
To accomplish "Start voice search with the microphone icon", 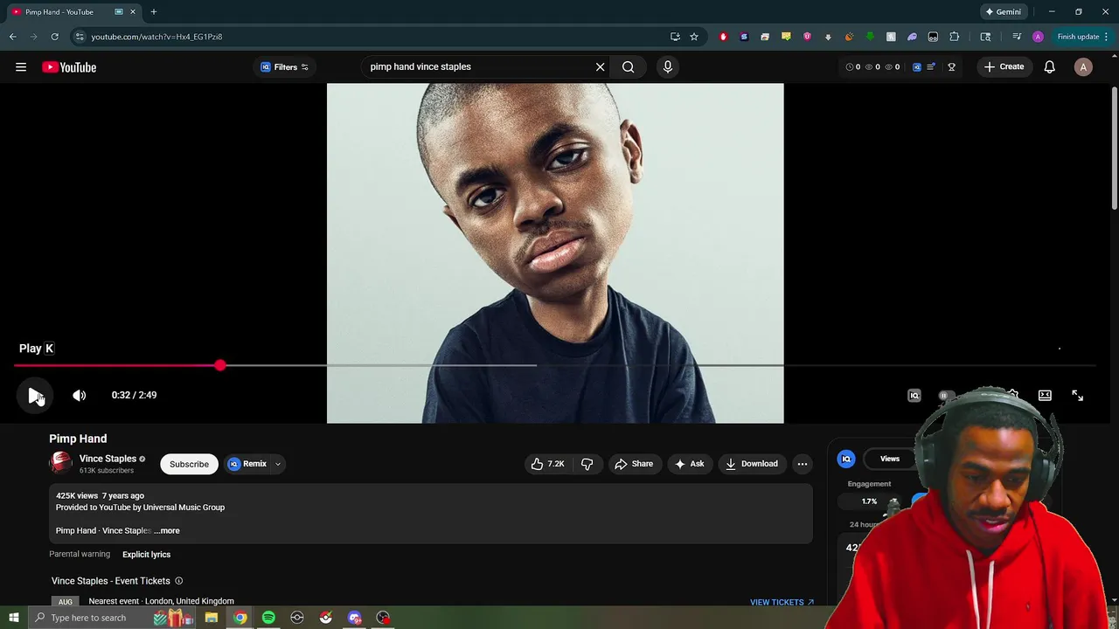I will [x=668, y=66].
